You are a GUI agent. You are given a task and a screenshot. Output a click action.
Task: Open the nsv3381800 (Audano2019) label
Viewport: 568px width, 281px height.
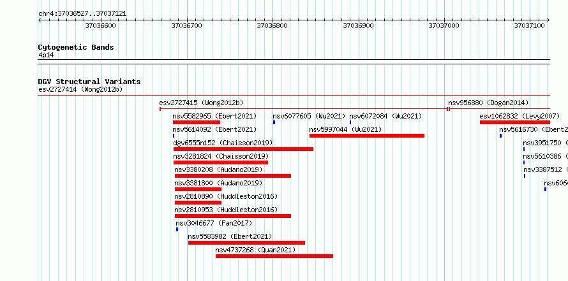click(x=218, y=183)
